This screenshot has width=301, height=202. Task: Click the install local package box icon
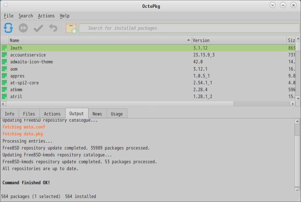[x=71, y=28]
